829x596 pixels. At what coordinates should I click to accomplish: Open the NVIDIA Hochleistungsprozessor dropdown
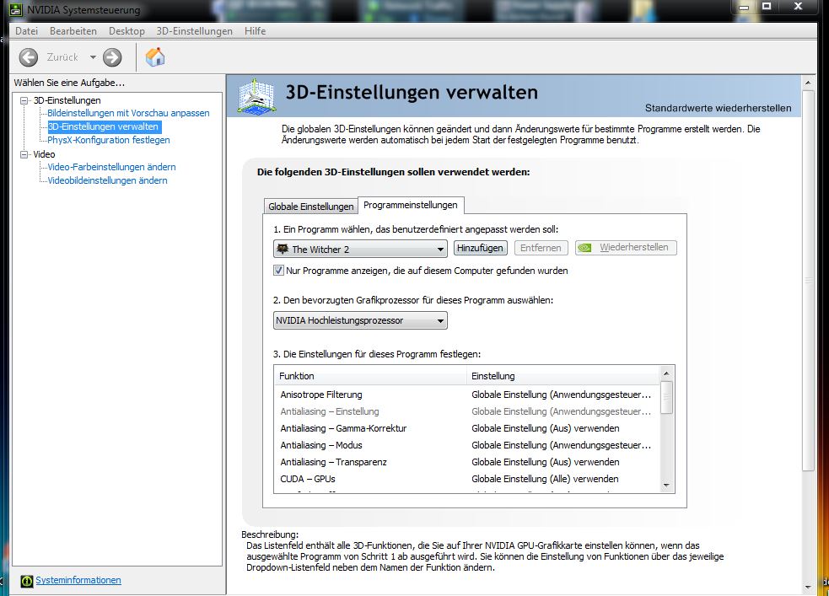pos(360,320)
